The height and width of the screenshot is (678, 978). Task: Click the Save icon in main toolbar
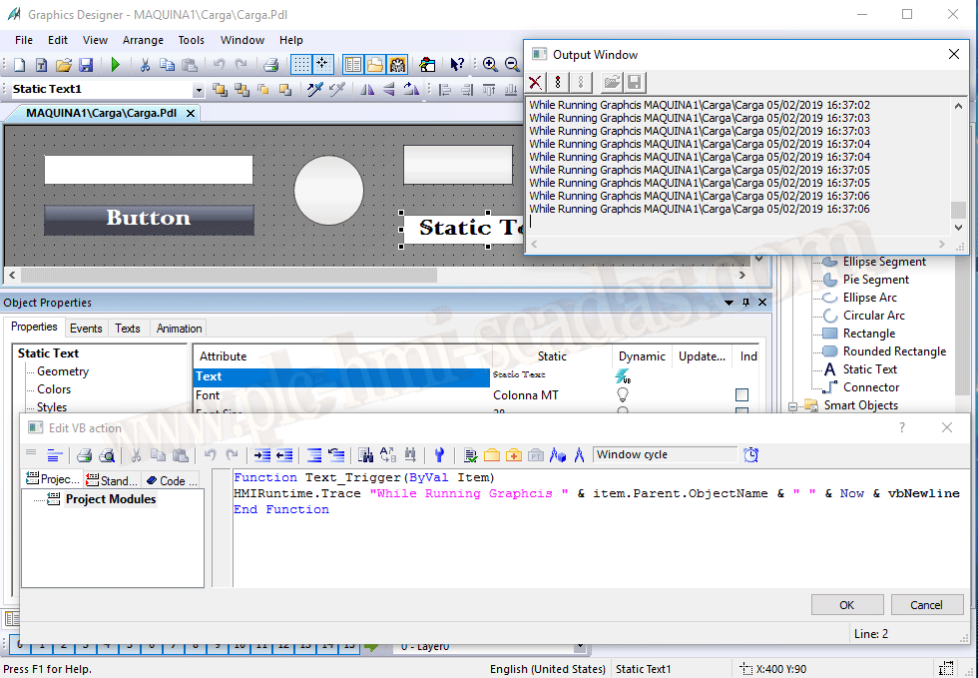86,65
